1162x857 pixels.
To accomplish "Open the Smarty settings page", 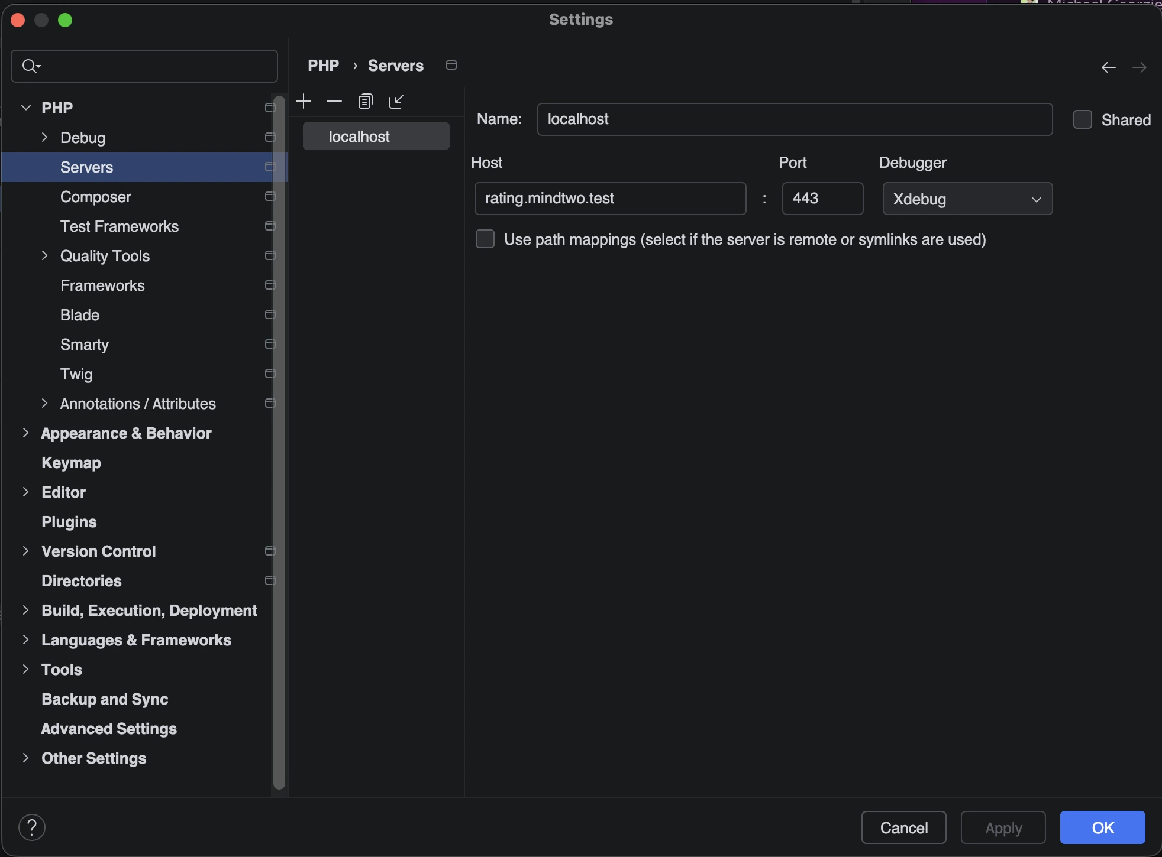I will tap(85, 345).
